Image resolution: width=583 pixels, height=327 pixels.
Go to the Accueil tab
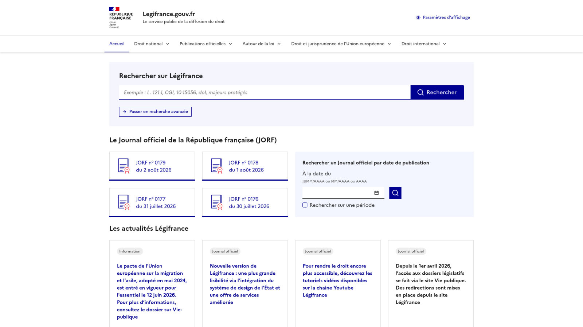(117, 44)
